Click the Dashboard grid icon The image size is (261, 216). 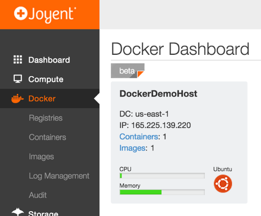[x=18, y=59]
